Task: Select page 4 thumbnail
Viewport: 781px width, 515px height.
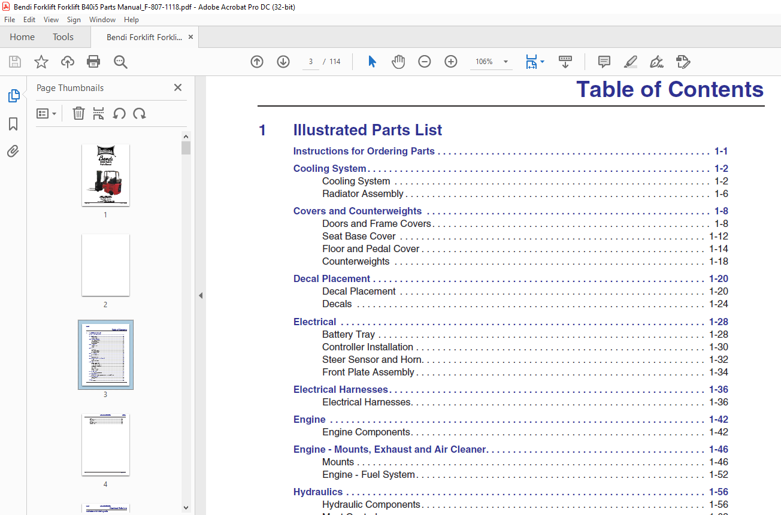Action: [x=105, y=445]
